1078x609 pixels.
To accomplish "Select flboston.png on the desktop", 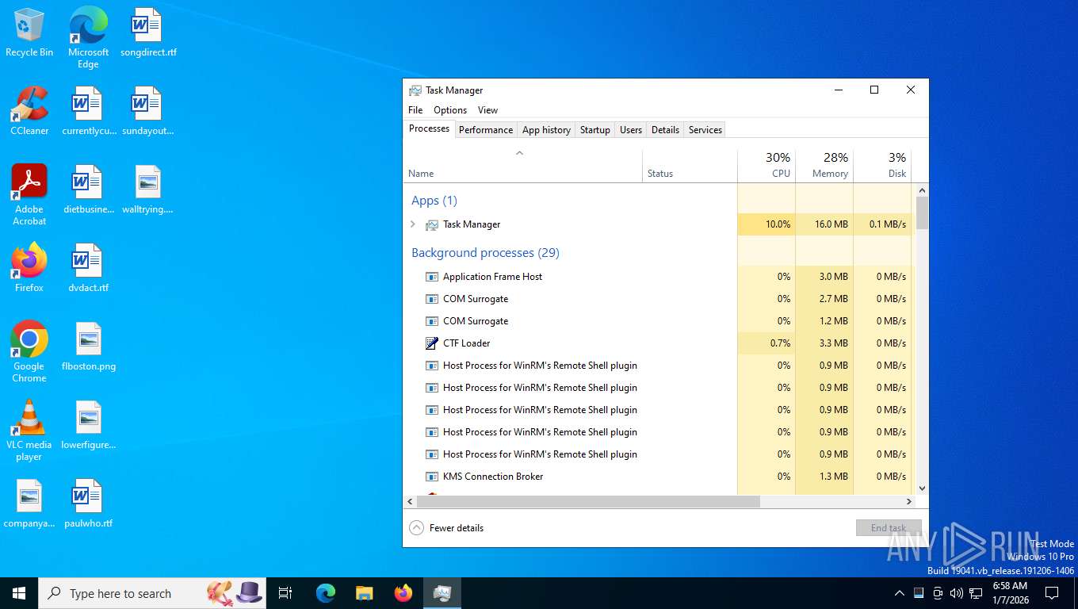I will (88, 347).
